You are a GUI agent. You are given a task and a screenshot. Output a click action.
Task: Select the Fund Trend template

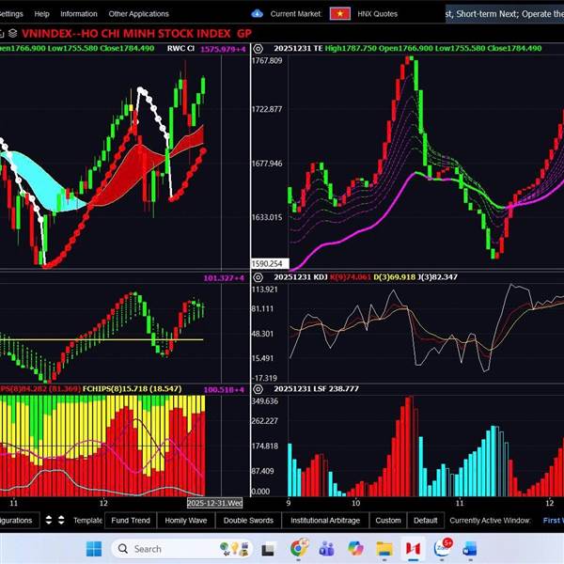[130, 520]
